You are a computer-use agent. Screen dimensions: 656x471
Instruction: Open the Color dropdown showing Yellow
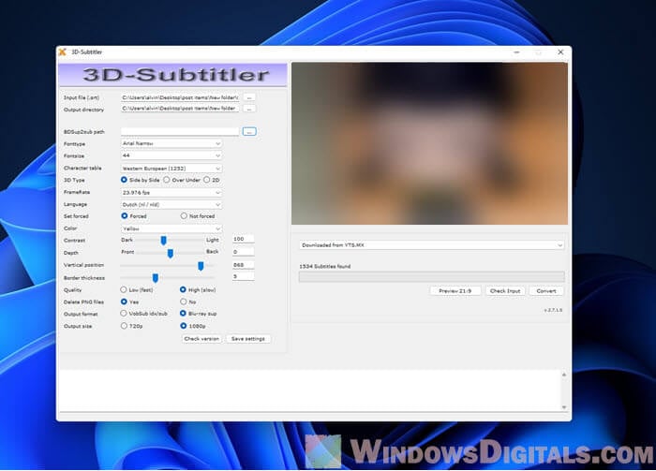(171, 228)
